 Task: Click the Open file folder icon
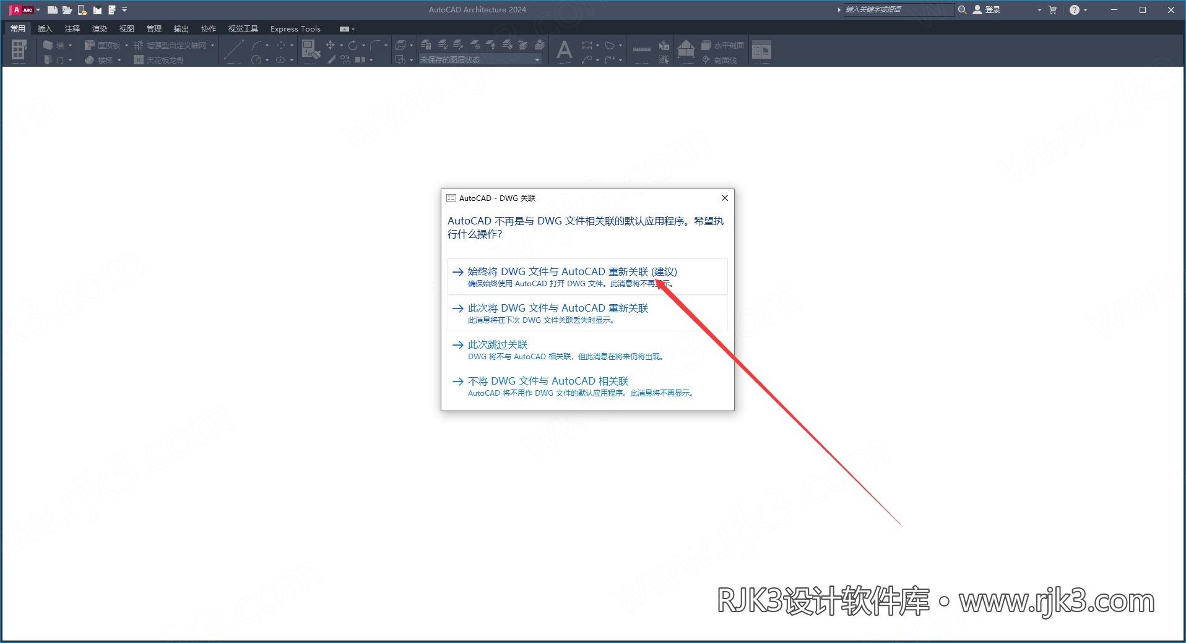tap(67, 10)
